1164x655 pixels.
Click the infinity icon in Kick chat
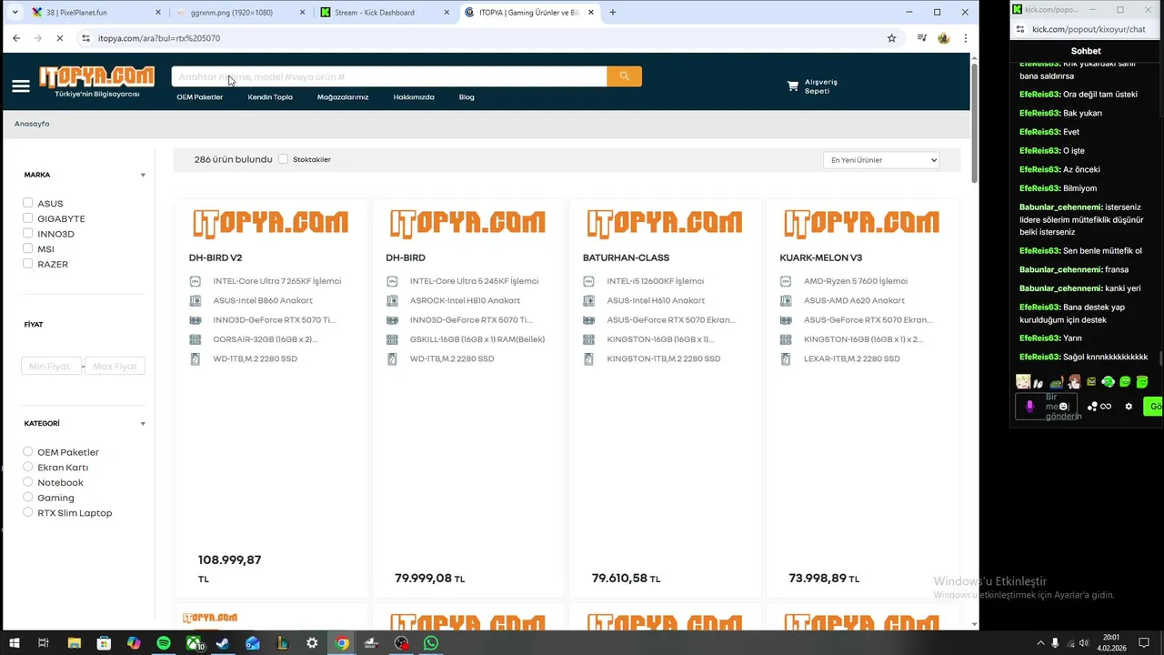click(1106, 406)
